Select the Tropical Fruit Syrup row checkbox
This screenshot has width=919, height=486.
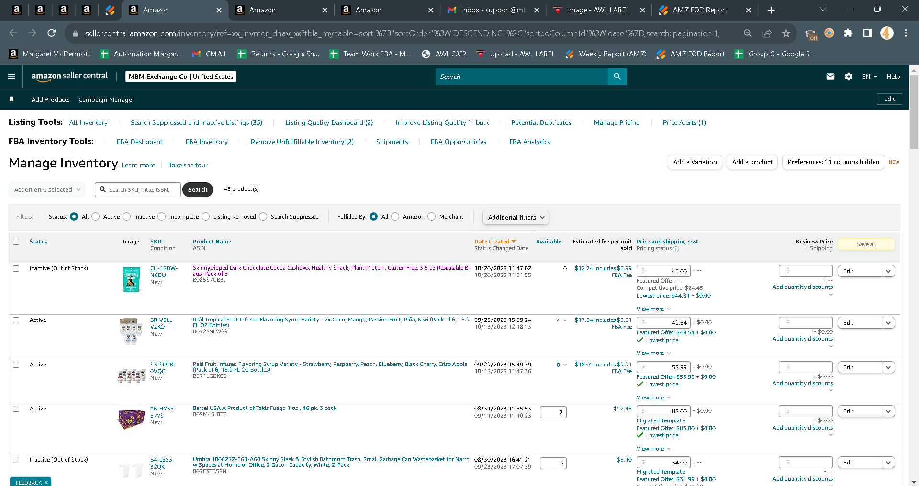(x=16, y=320)
